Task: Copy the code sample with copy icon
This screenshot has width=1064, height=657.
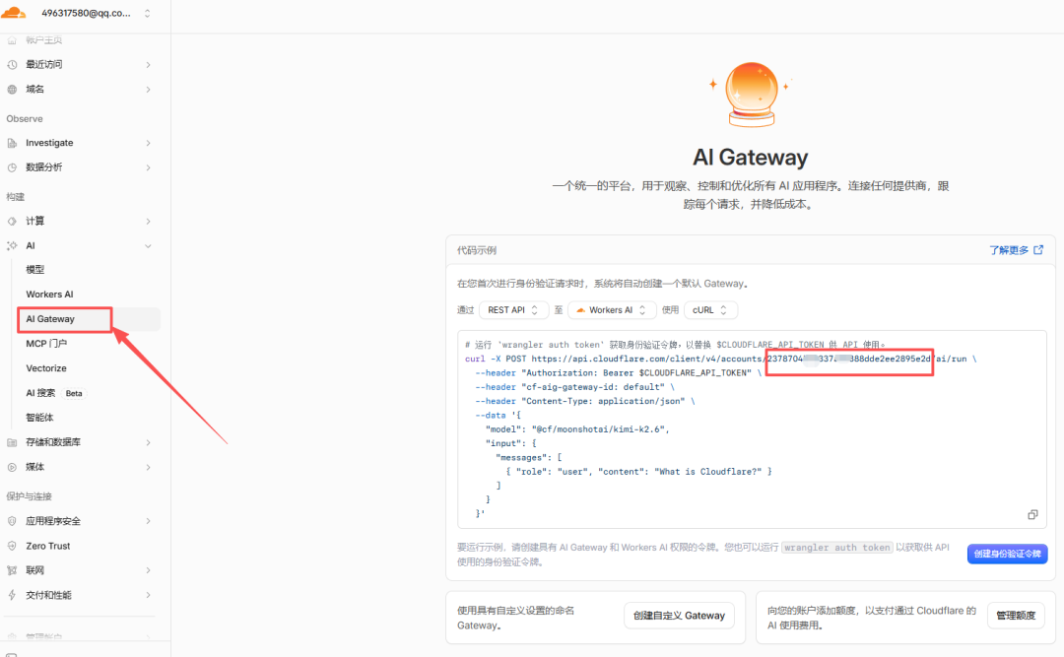Action: click(x=1032, y=514)
